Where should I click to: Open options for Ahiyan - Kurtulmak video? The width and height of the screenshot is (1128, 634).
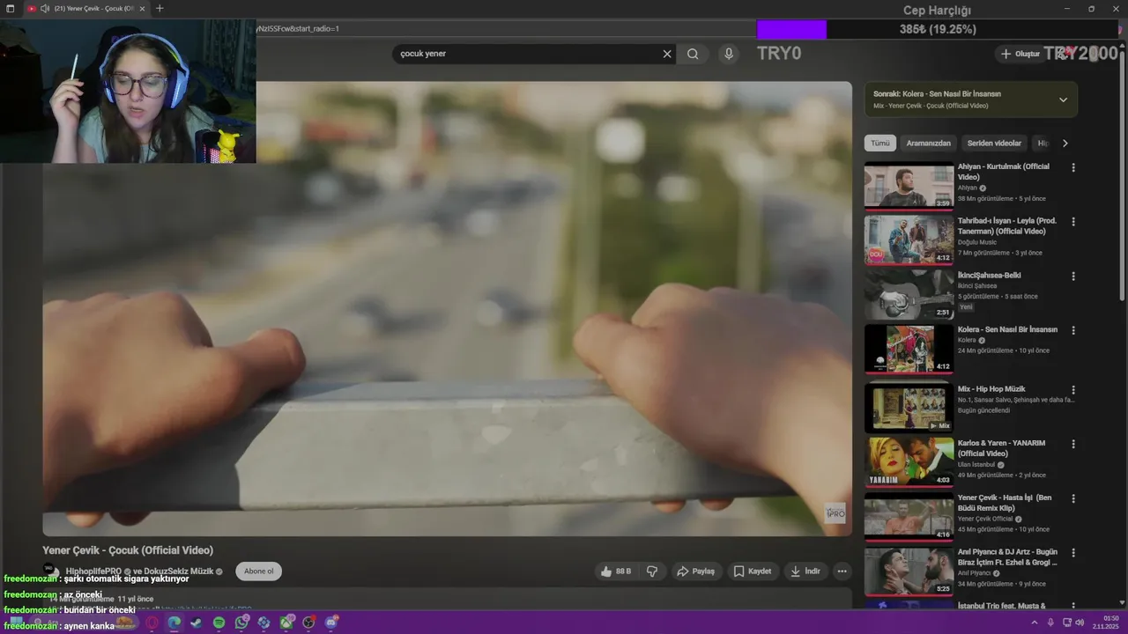tap(1073, 167)
